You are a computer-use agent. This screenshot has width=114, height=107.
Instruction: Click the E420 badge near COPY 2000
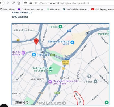pos(53,55)
